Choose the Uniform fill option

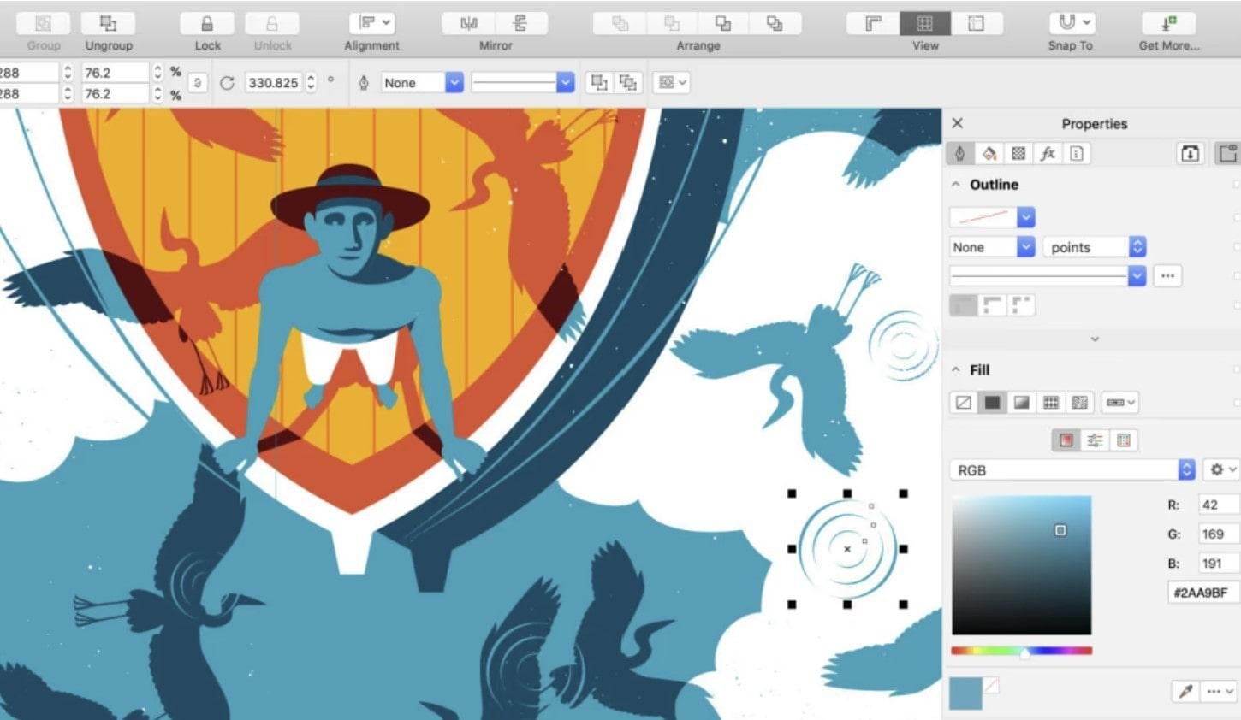click(993, 402)
